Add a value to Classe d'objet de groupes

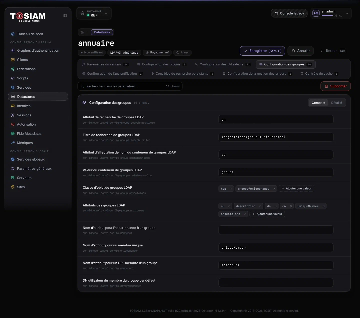pyautogui.click(x=296, y=188)
